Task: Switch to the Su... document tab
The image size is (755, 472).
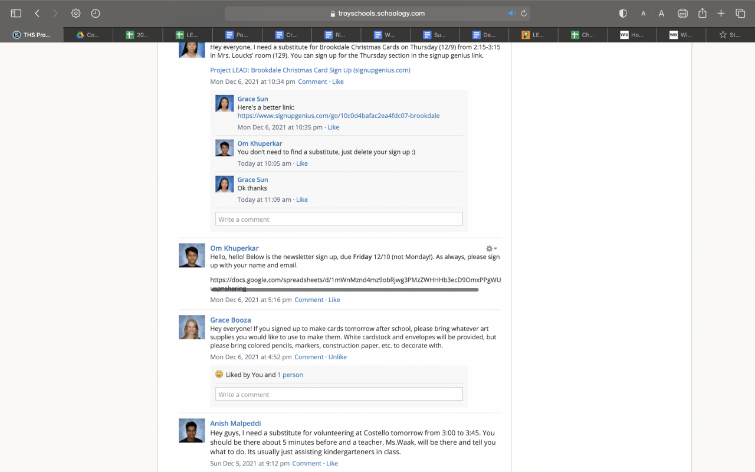Action: coord(435,35)
